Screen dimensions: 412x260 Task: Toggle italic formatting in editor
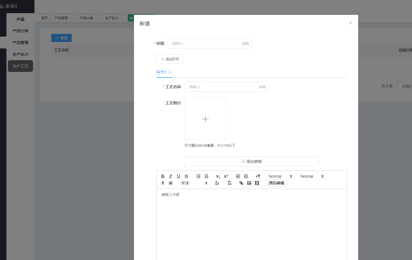tap(170, 176)
